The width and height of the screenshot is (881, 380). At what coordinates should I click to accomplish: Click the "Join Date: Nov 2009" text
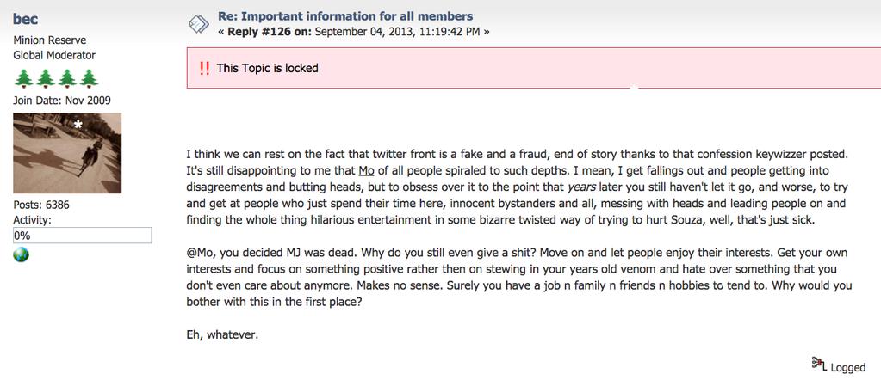[62, 101]
